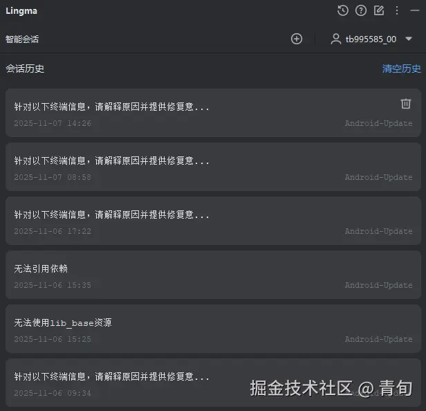Click the plus circle to add a session
This screenshot has height=411, width=426.
tap(297, 39)
